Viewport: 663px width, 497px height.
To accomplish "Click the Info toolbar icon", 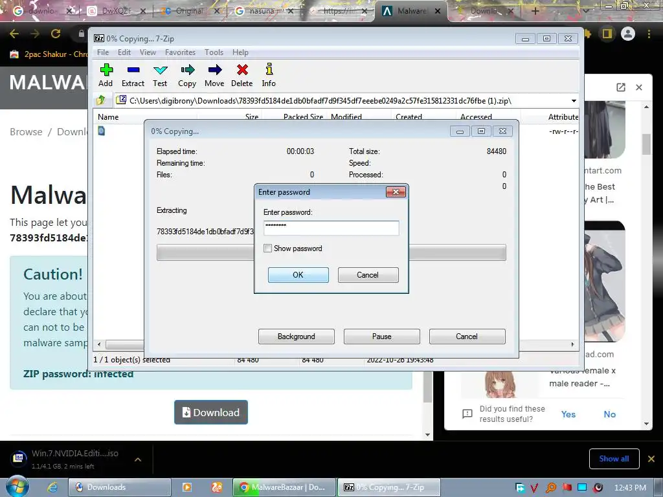I will click(x=269, y=75).
